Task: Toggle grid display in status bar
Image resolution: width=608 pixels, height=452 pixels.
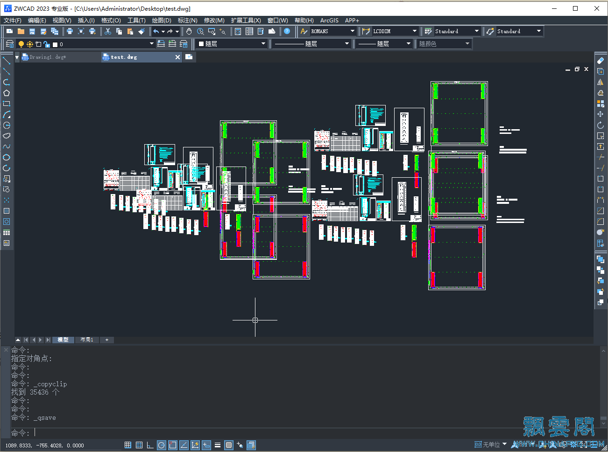Action: (x=139, y=445)
